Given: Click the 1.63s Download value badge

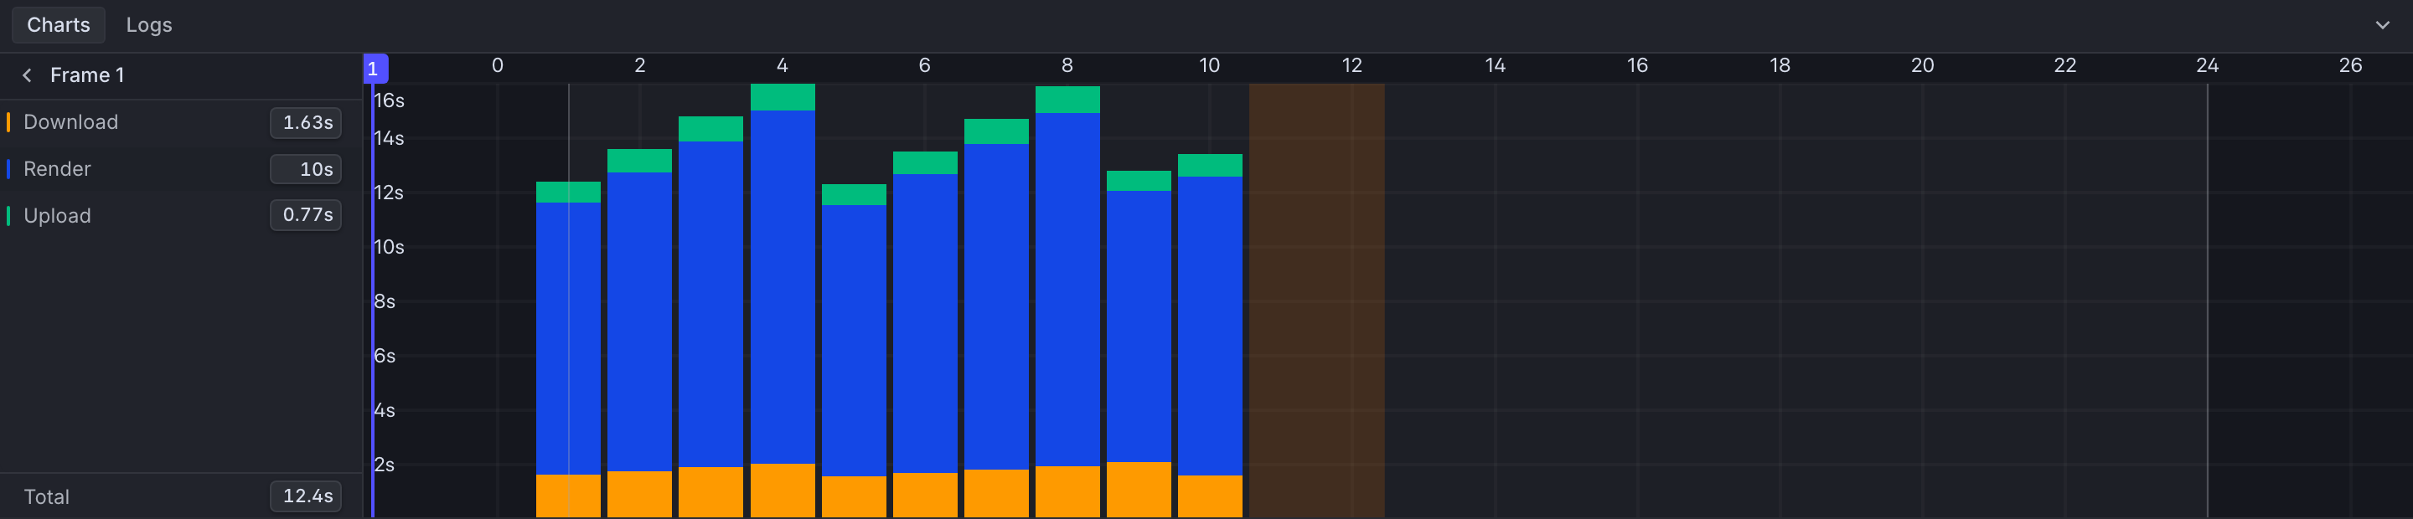Looking at the screenshot, I should [x=307, y=122].
